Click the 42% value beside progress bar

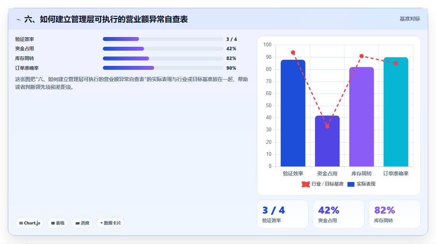[x=231, y=49]
